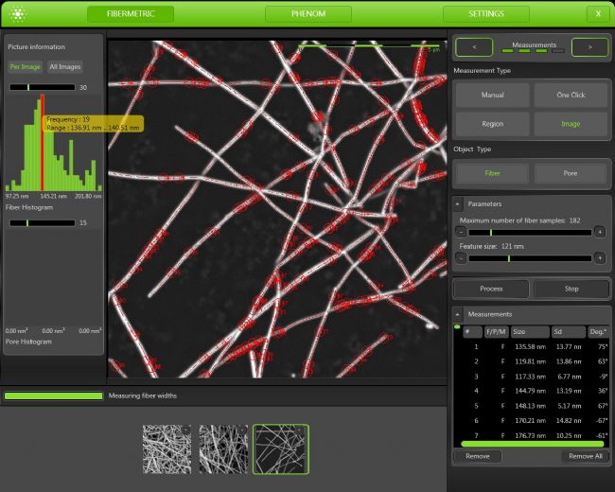Increase feature size with plus button
Image resolution: width=615 pixels, height=492 pixels.
(x=600, y=257)
